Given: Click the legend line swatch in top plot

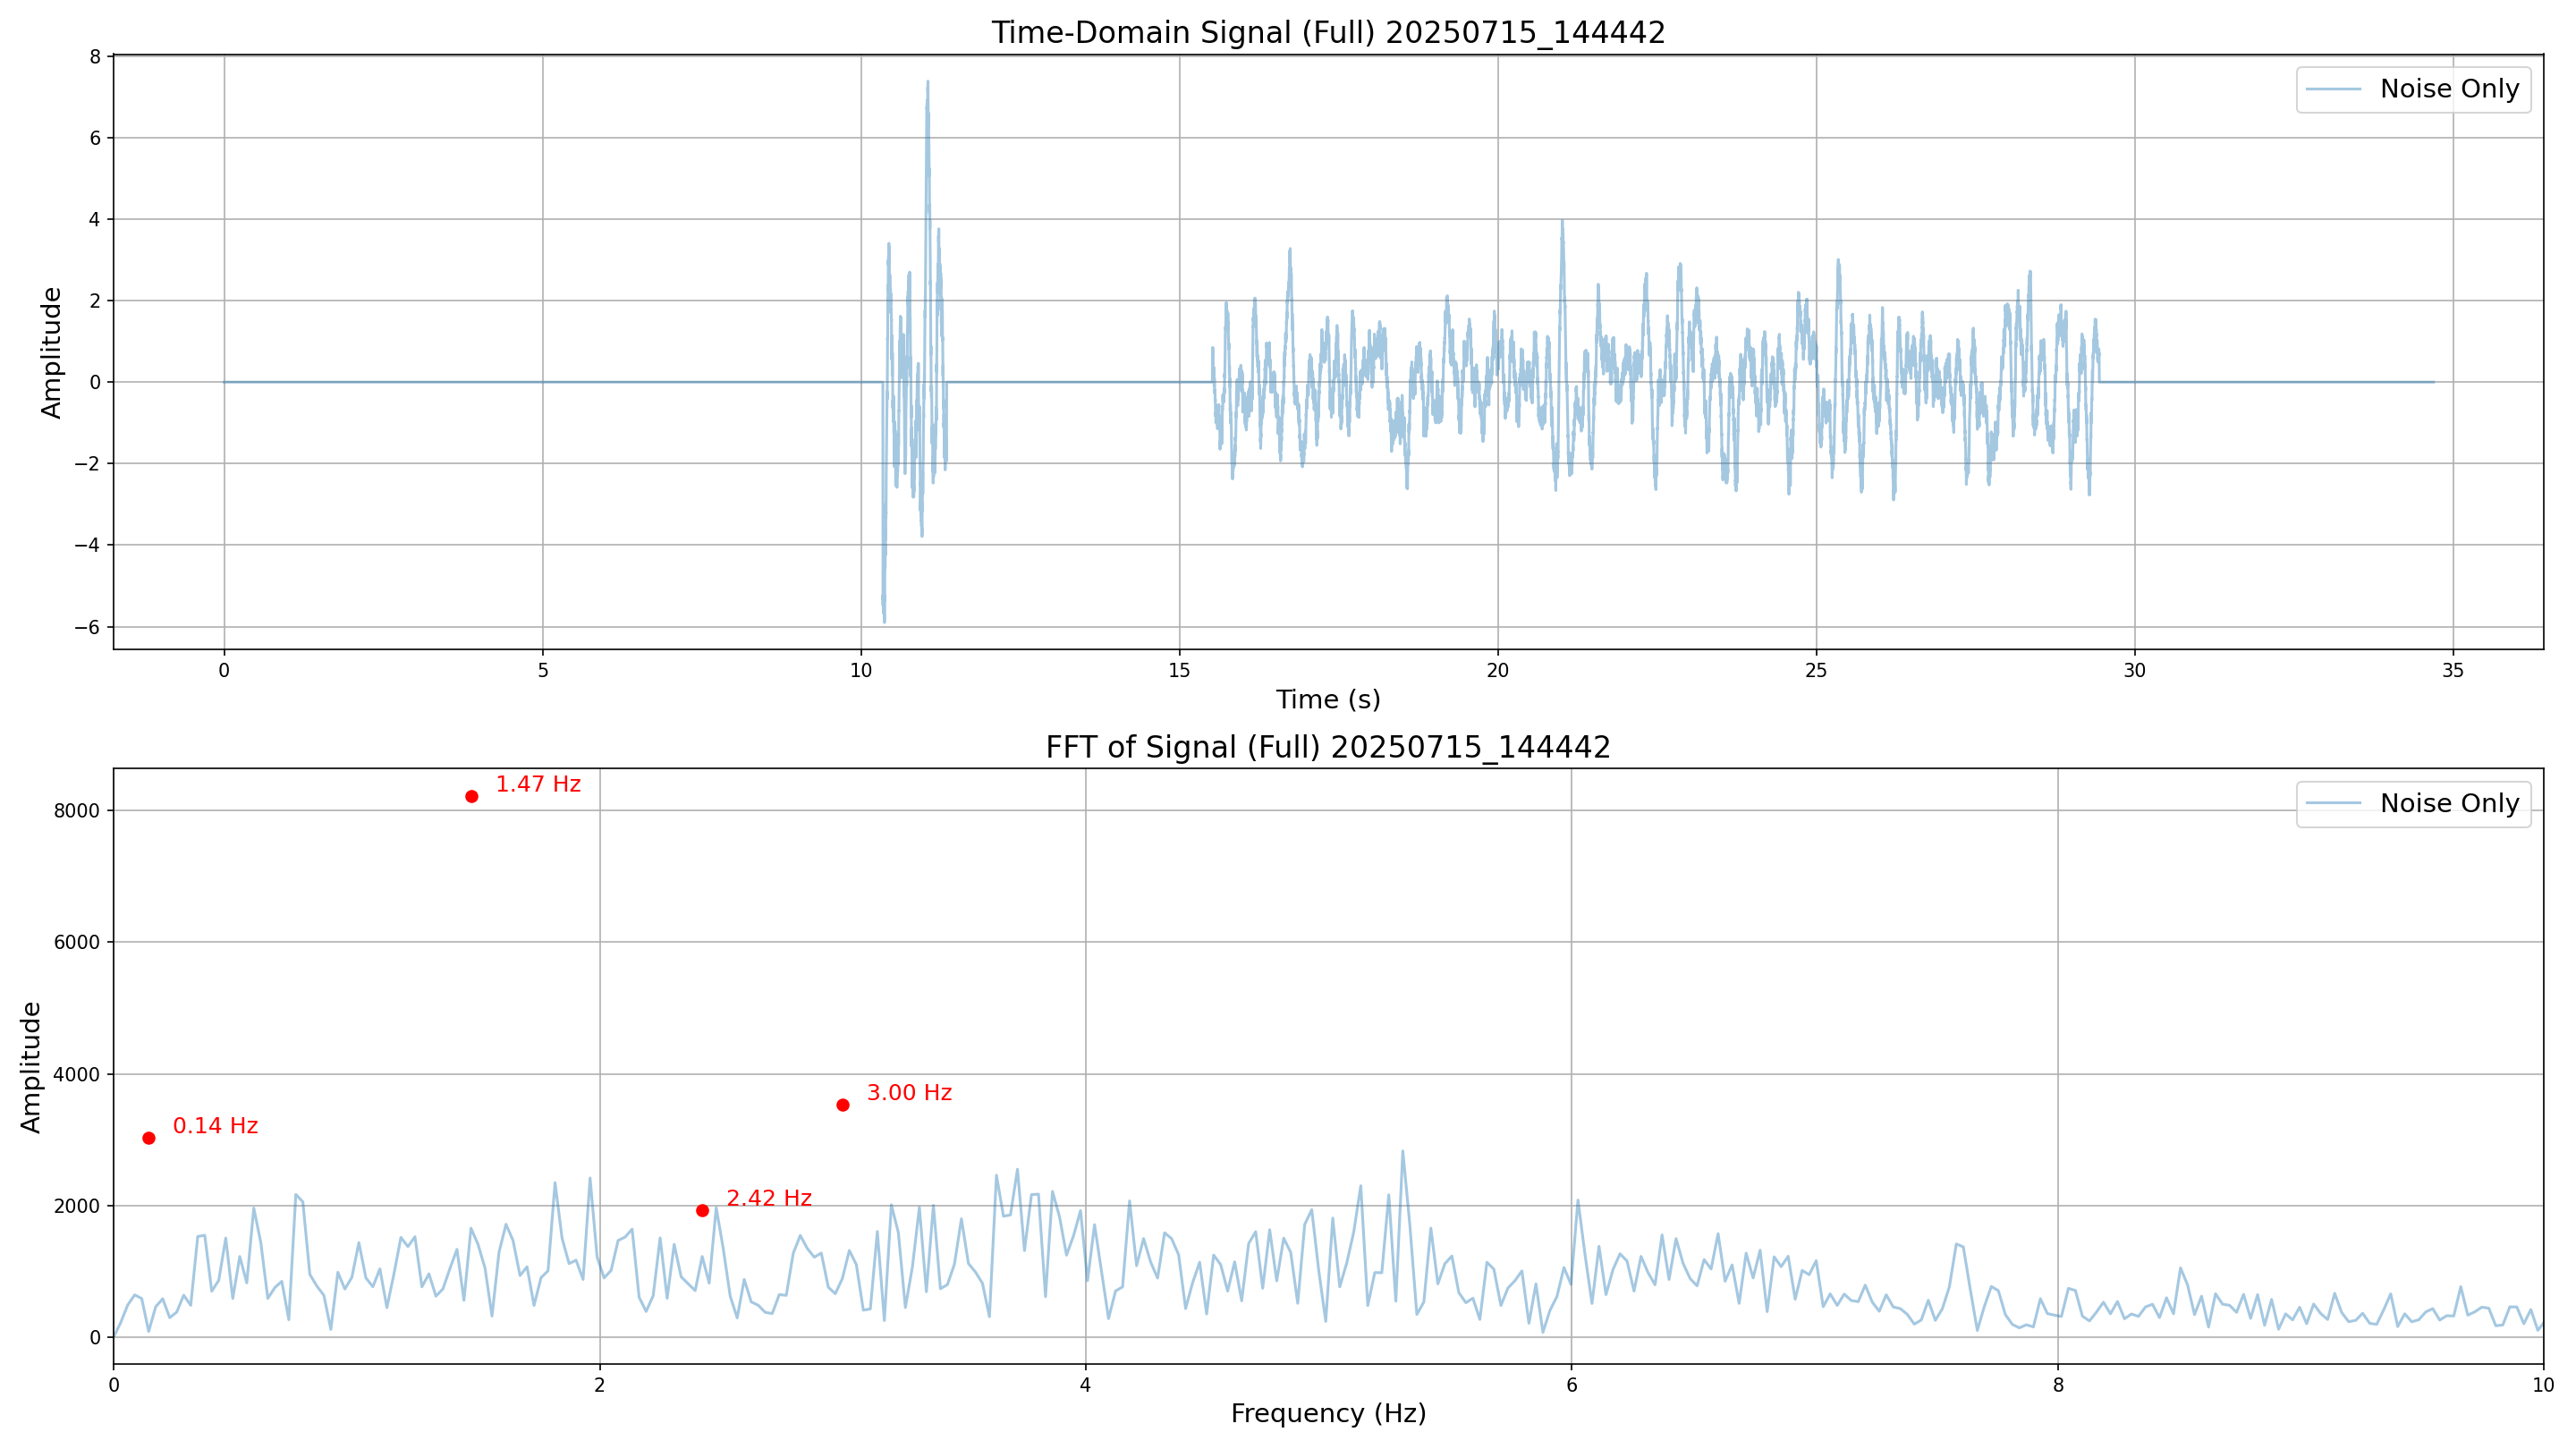Looking at the screenshot, I should click(x=2334, y=90).
